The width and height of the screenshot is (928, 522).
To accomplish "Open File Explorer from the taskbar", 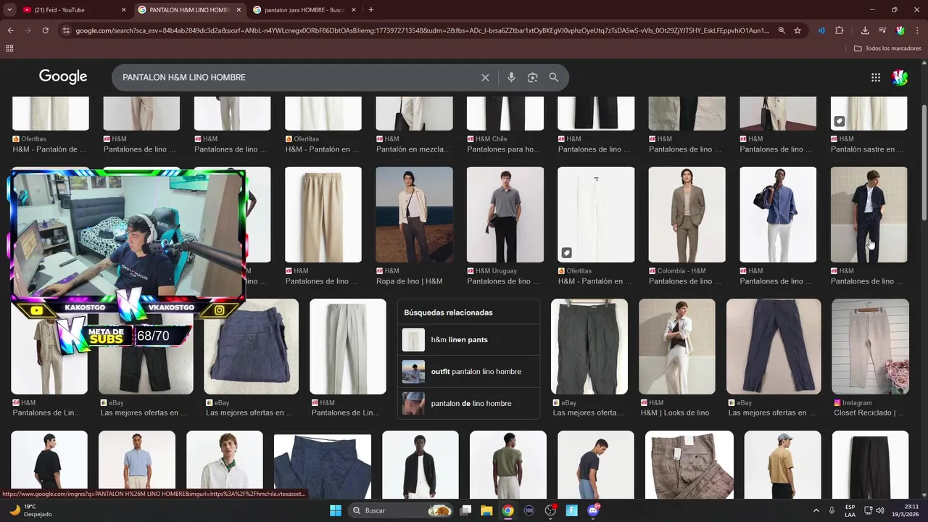I will (486, 510).
